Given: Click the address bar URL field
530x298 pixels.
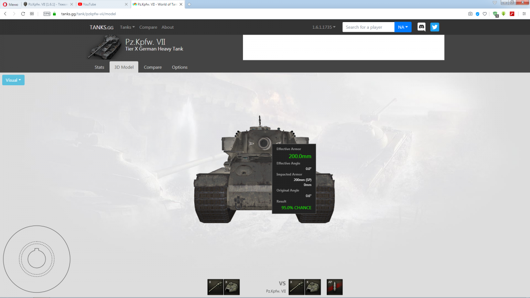Looking at the screenshot, I should click(261, 14).
